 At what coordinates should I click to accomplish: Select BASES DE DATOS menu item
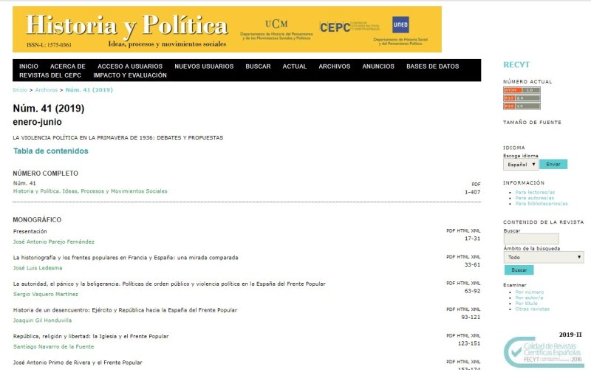(432, 66)
